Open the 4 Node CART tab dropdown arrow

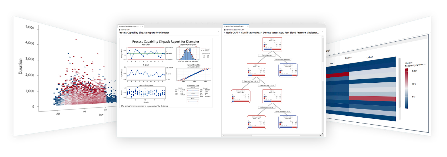click(246, 26)
